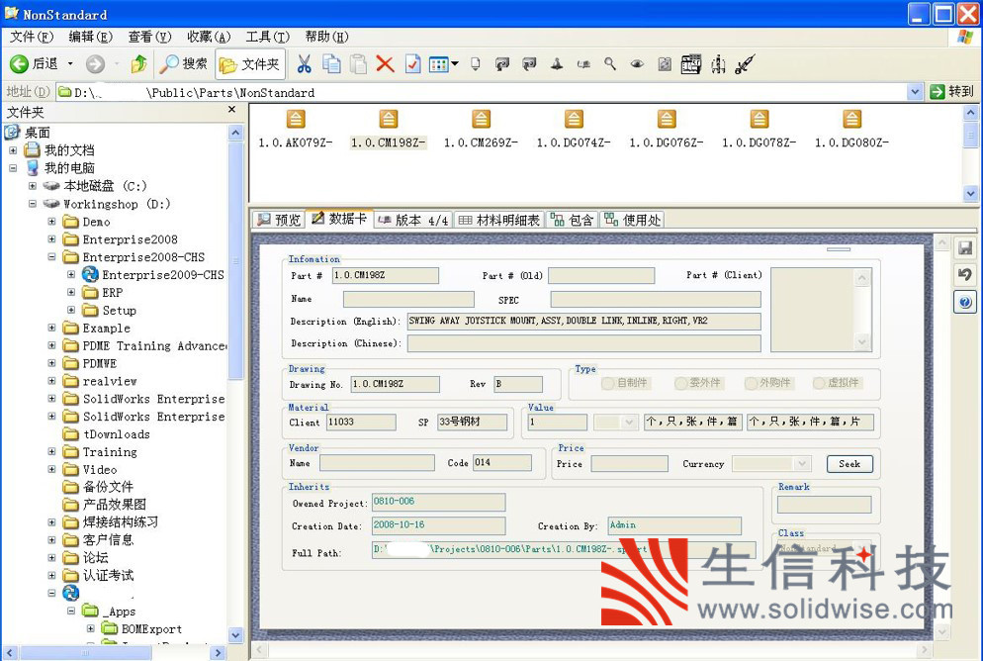Open the 收藏(A) menu

coord(209,37)
